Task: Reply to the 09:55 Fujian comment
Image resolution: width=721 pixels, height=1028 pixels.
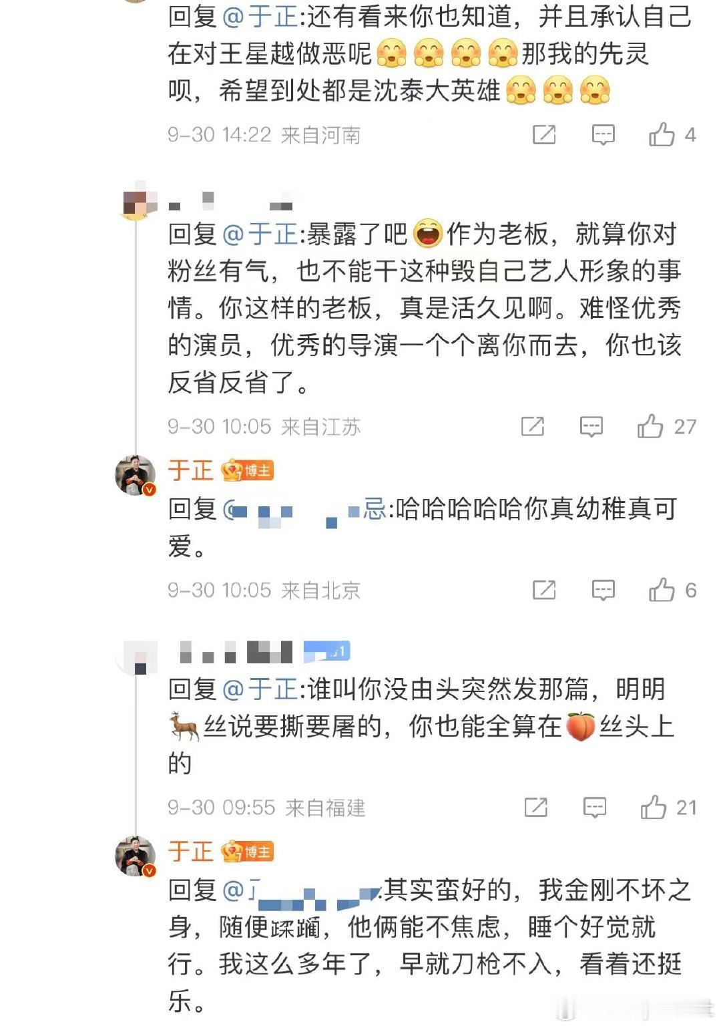Action: [595, 808]
